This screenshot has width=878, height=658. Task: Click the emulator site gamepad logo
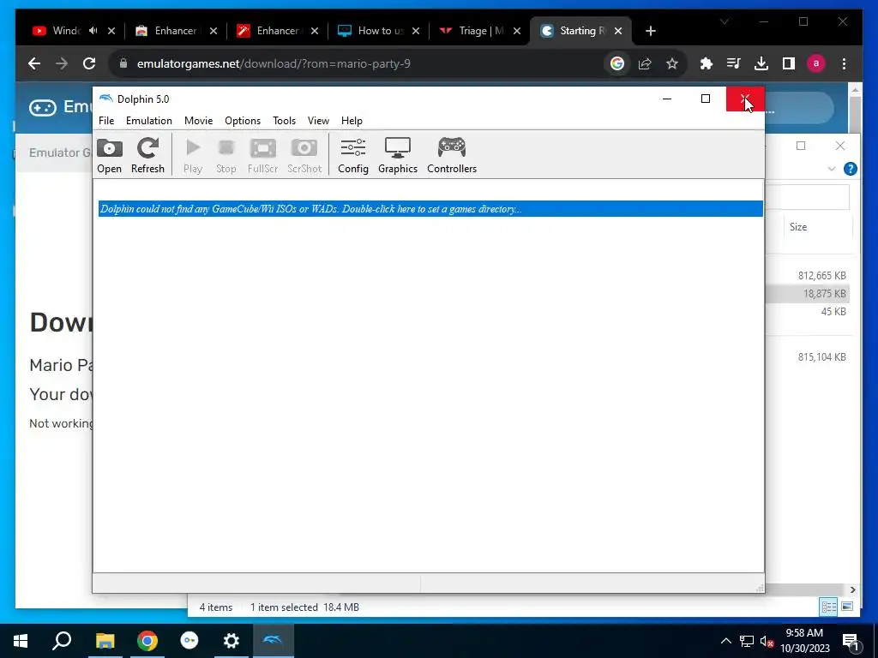43,107
